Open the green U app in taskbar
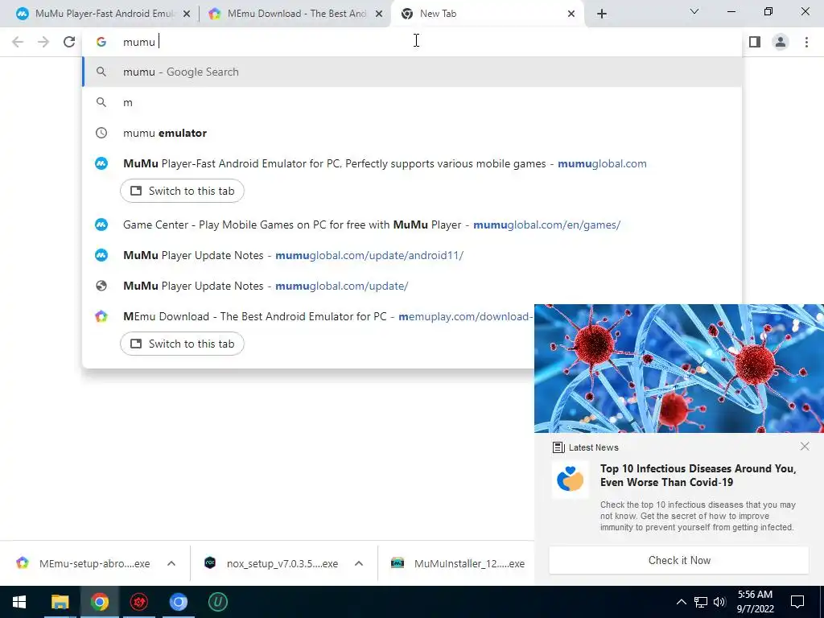 [217, 602]
